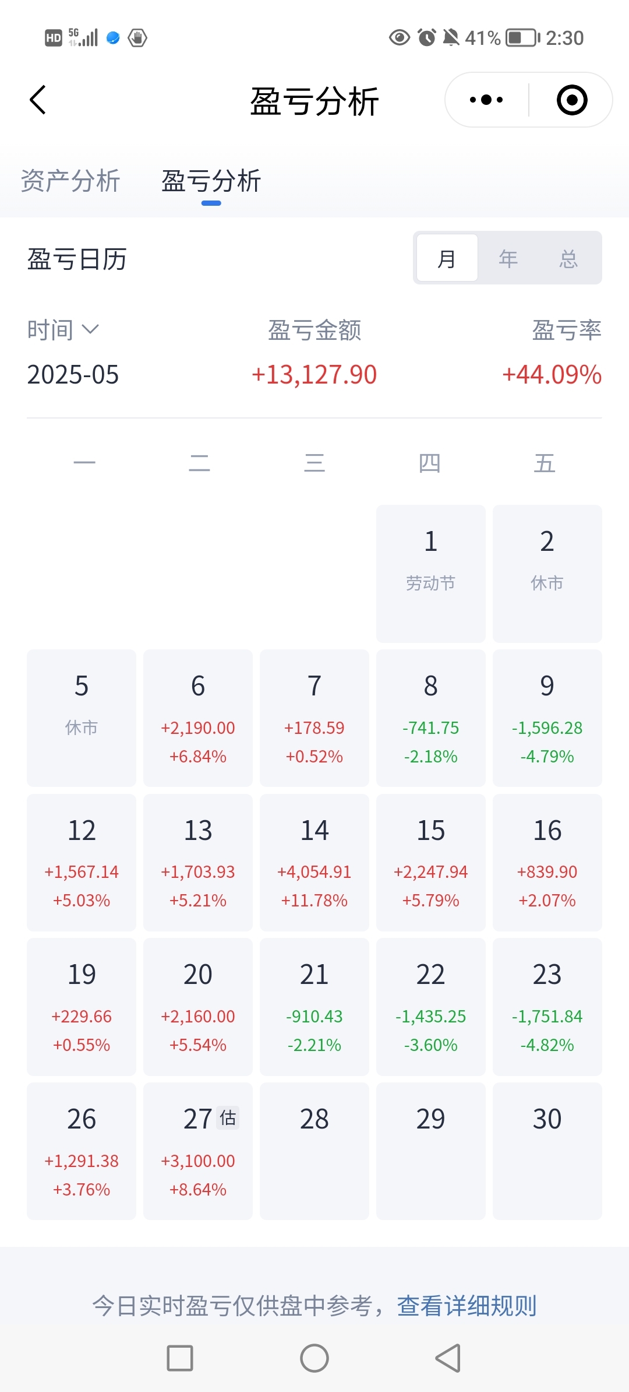Tap the 2025-05 date selector
The height and width of the screenshot is (1392, 629).
point(73,374)
